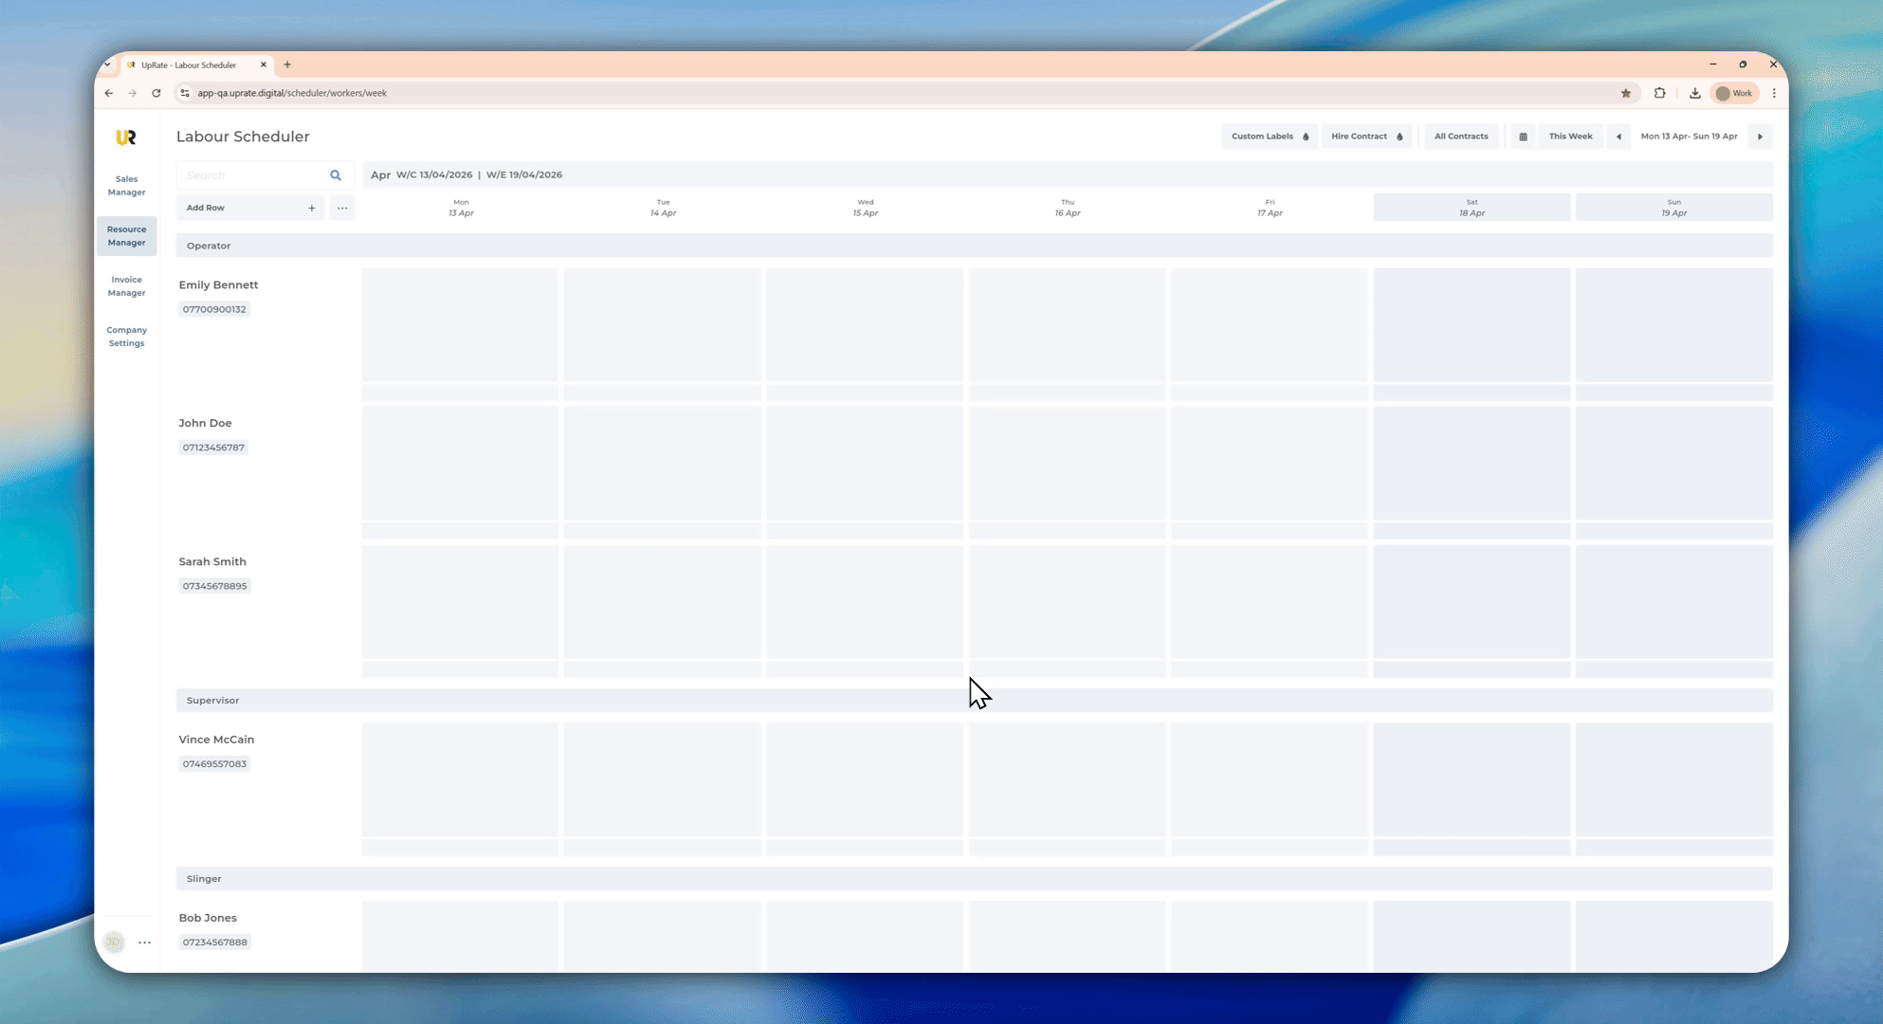Open the browser downloads icon
1883x1024 pixels.
pos(1694,93)
